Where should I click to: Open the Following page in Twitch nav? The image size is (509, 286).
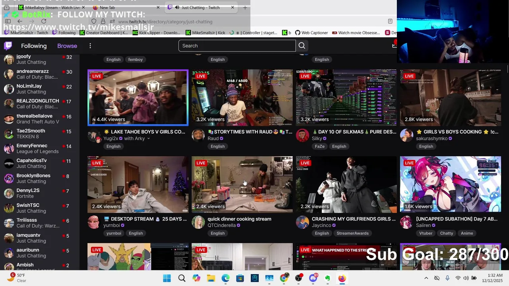pyautogui.click(x=34, y=46)
